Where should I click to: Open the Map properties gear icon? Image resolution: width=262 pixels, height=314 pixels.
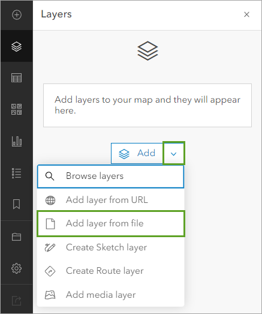click(x=17, y=268)
